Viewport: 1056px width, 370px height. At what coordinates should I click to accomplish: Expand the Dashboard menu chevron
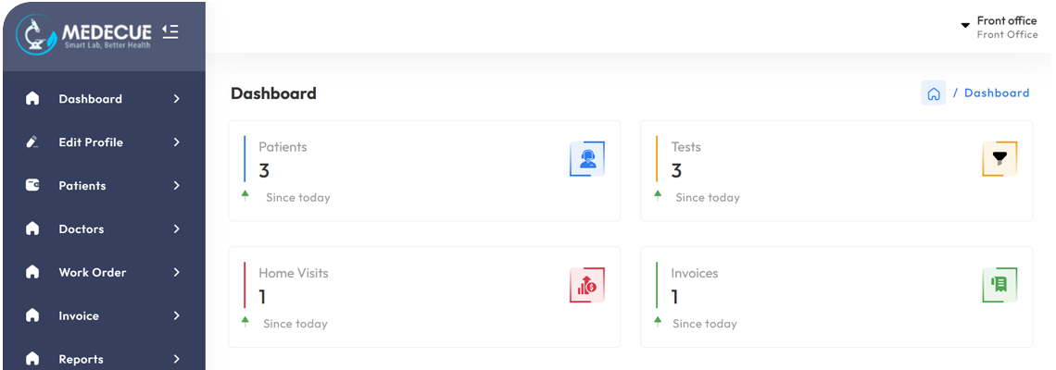click(176, 99)
